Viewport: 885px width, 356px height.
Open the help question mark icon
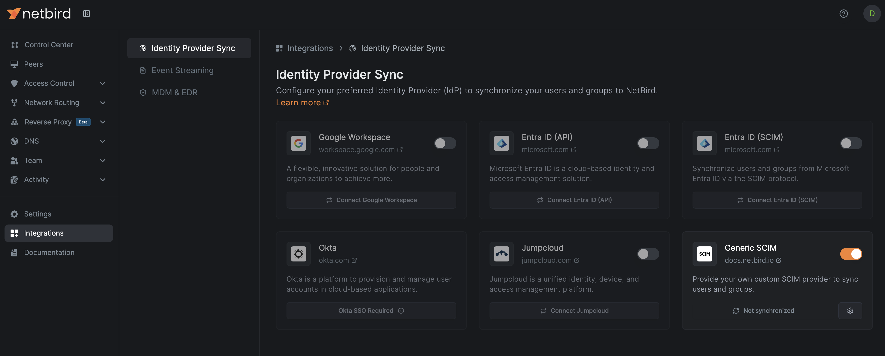[843, 14]
